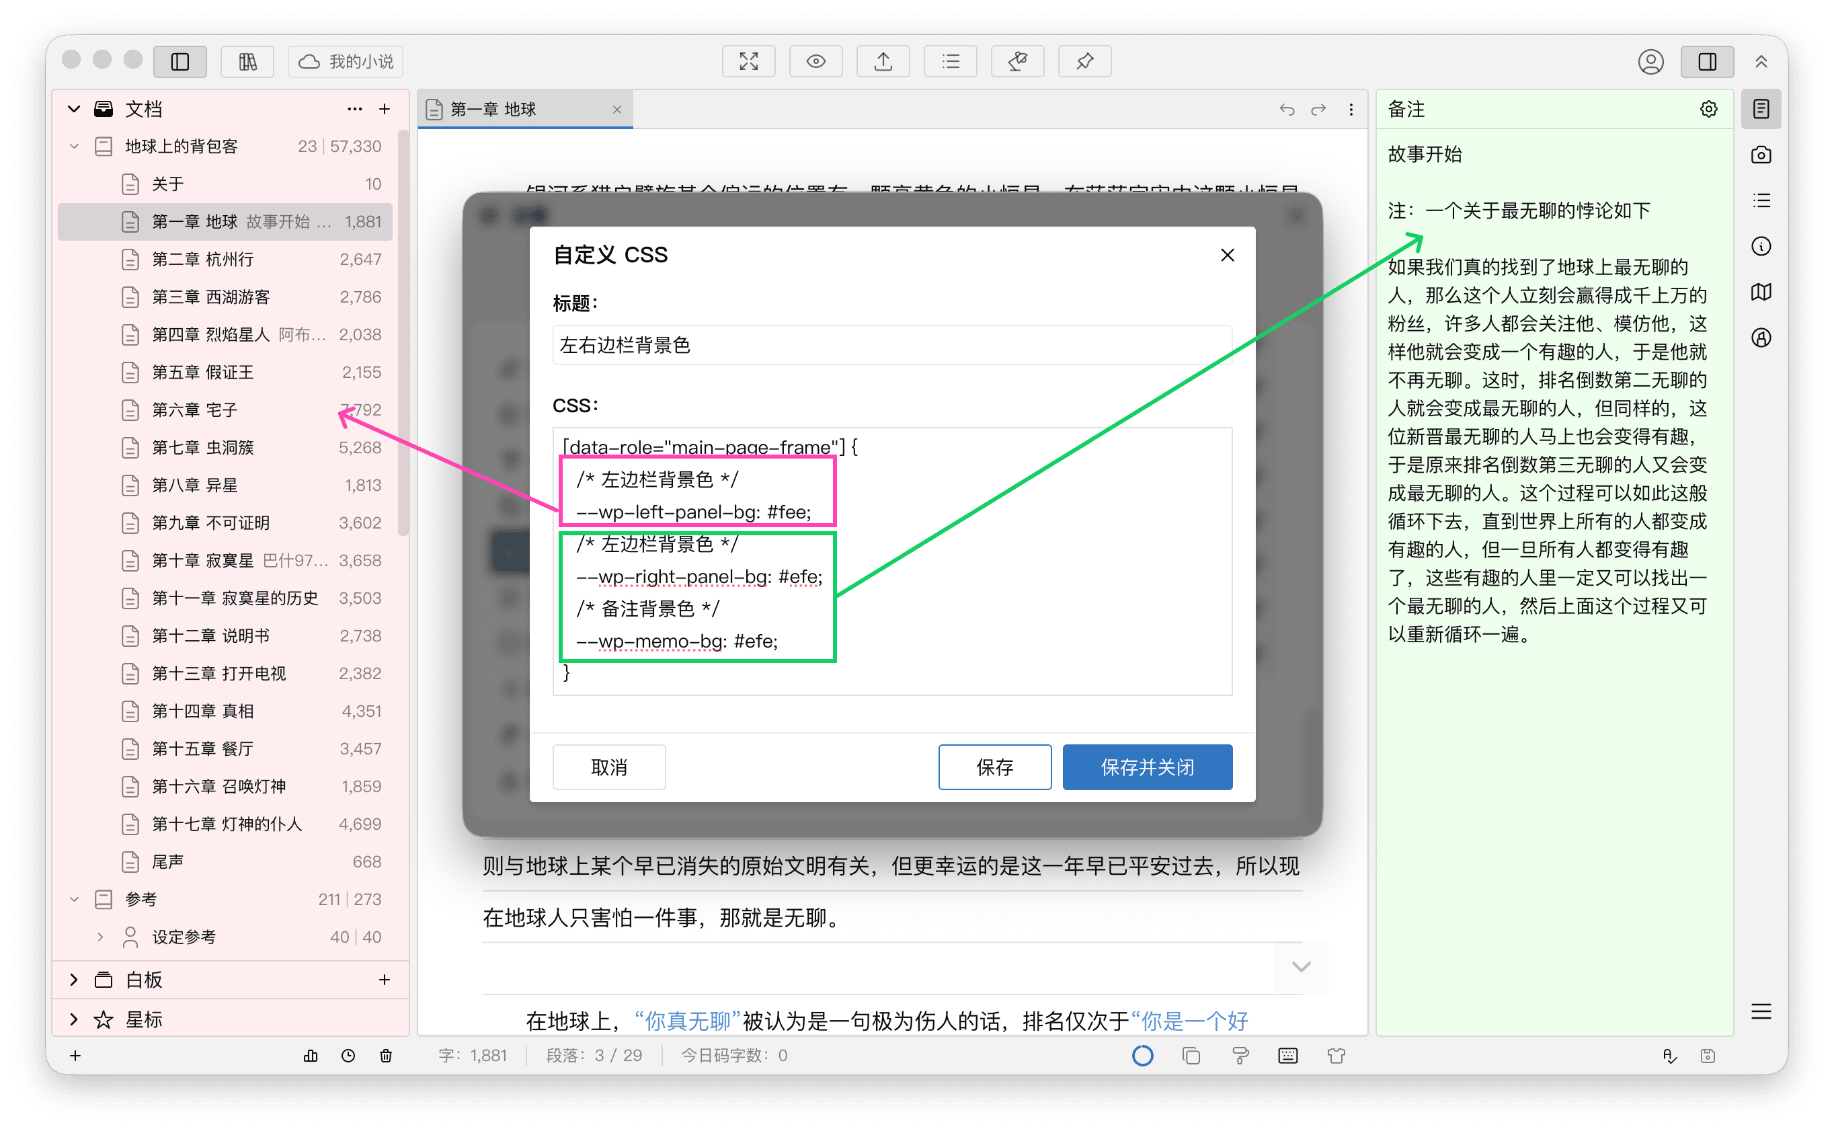This screenshot has height=1131, width=1834.
Task: Click the 保存并关闭 button
Action: pyautogui.click(x=1147, y=767)
